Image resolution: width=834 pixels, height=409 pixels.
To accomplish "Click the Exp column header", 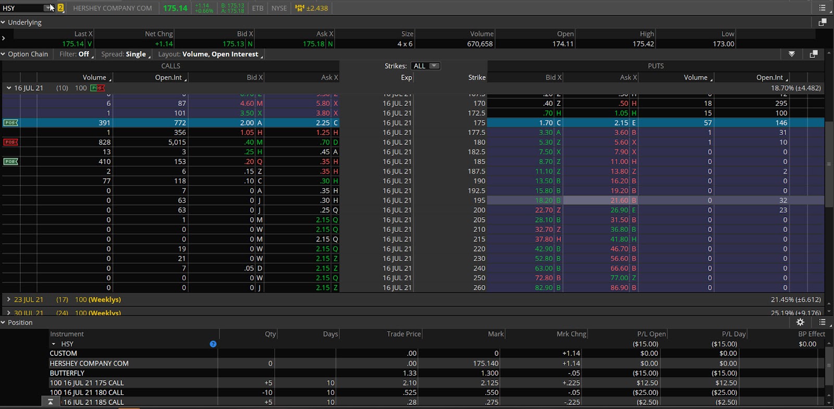I will [x=407, y=78].
